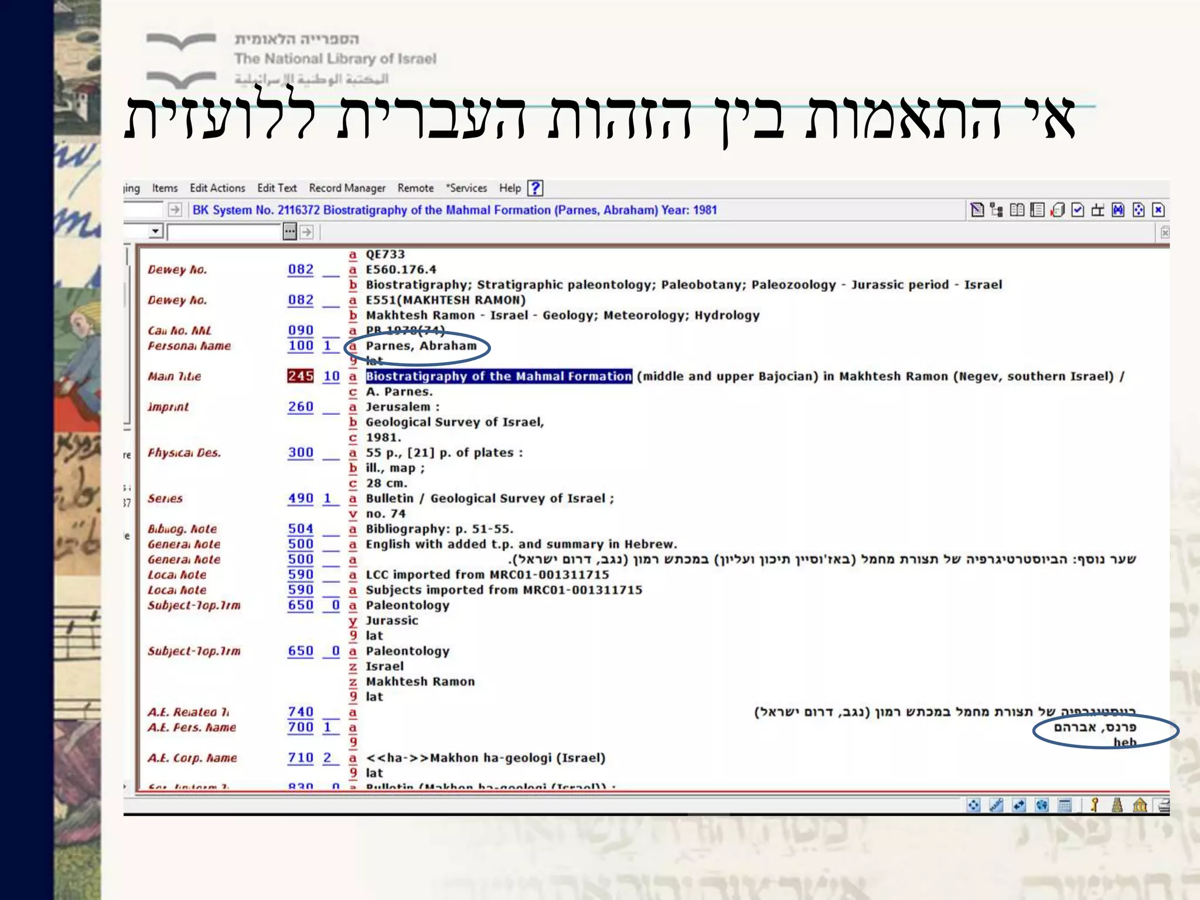The image size is (1200, 900).
Task: Click tag 504 for Bibliography Note
Action: click(x=301, y=529)
